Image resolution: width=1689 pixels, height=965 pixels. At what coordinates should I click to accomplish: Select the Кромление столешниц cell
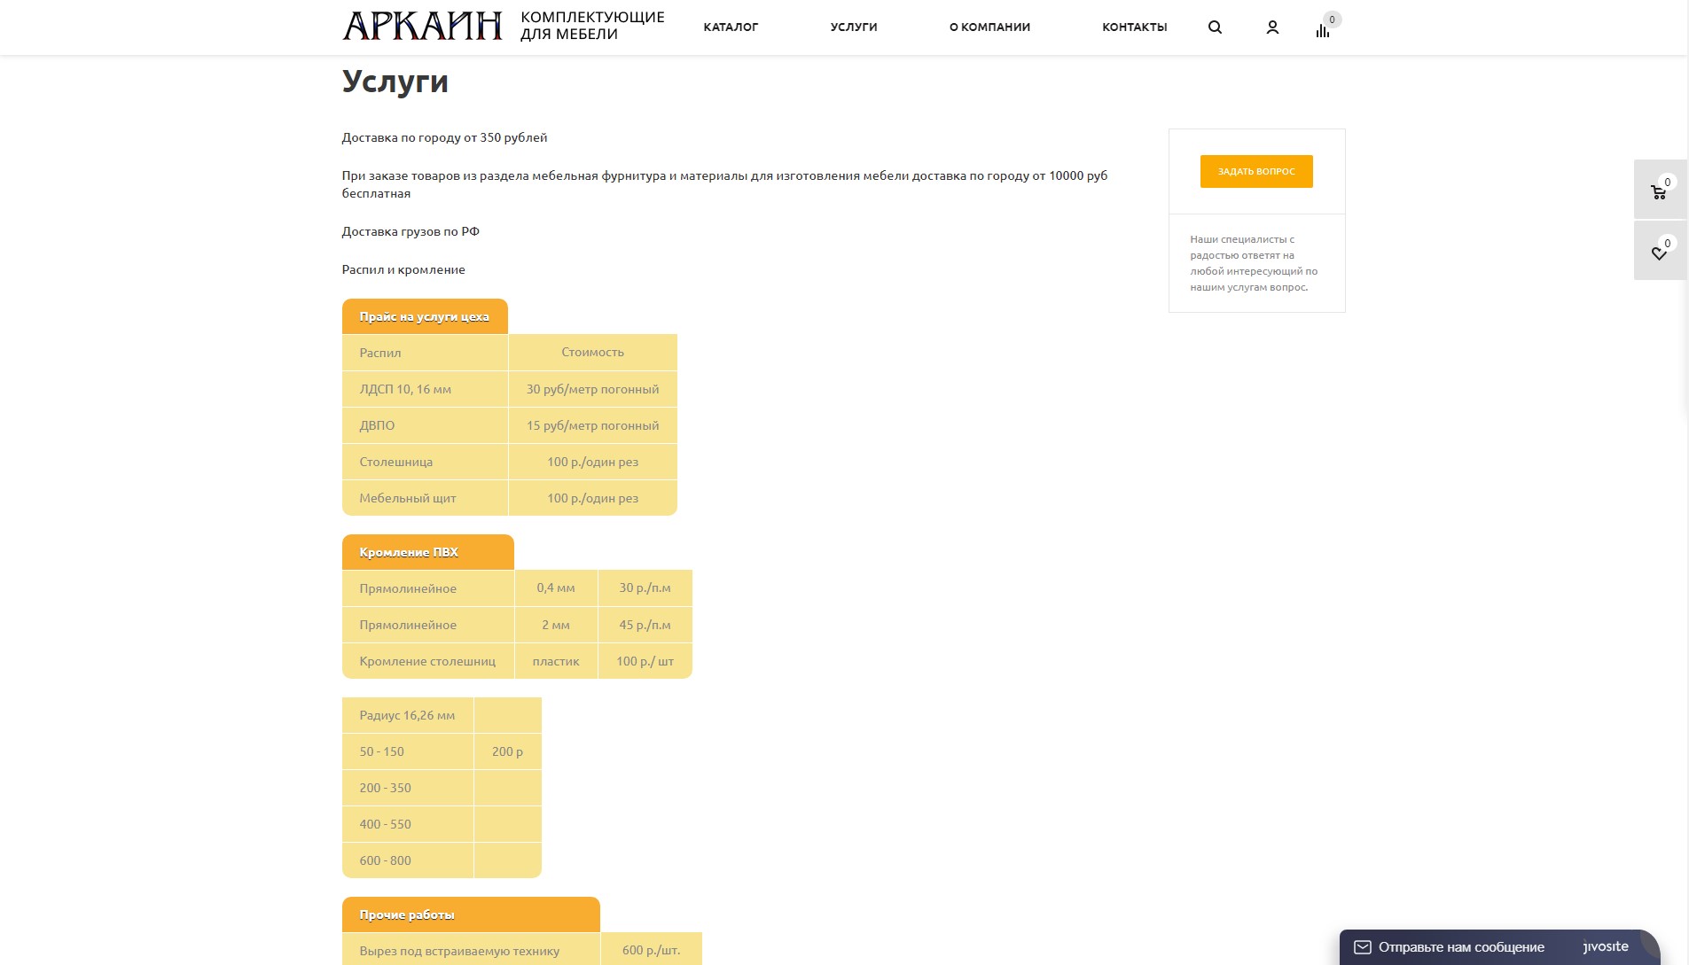427,661
